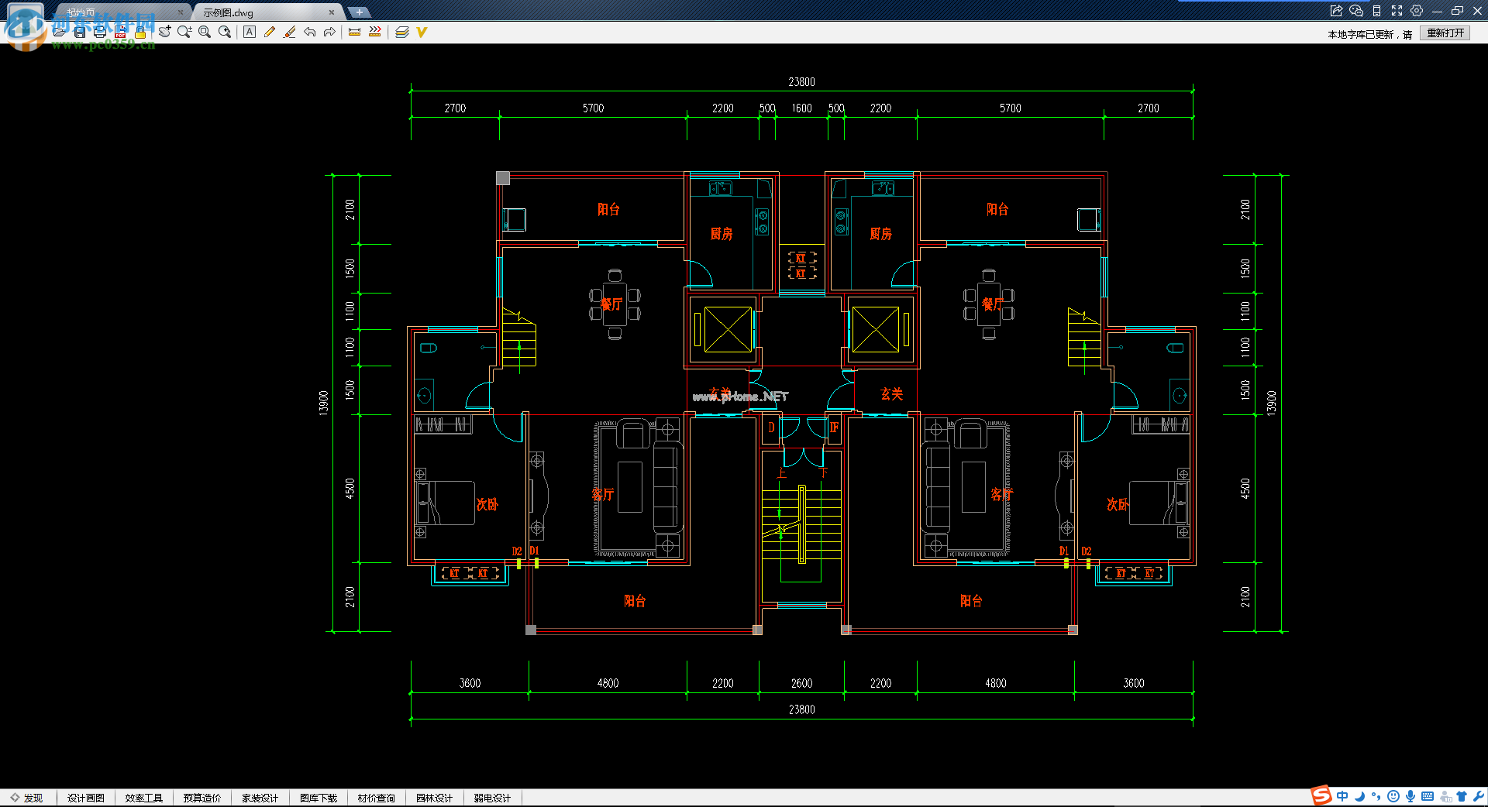Open the 发现 bottom tab
Viewport: 1488px width, 807px height.
pos(28,798)
